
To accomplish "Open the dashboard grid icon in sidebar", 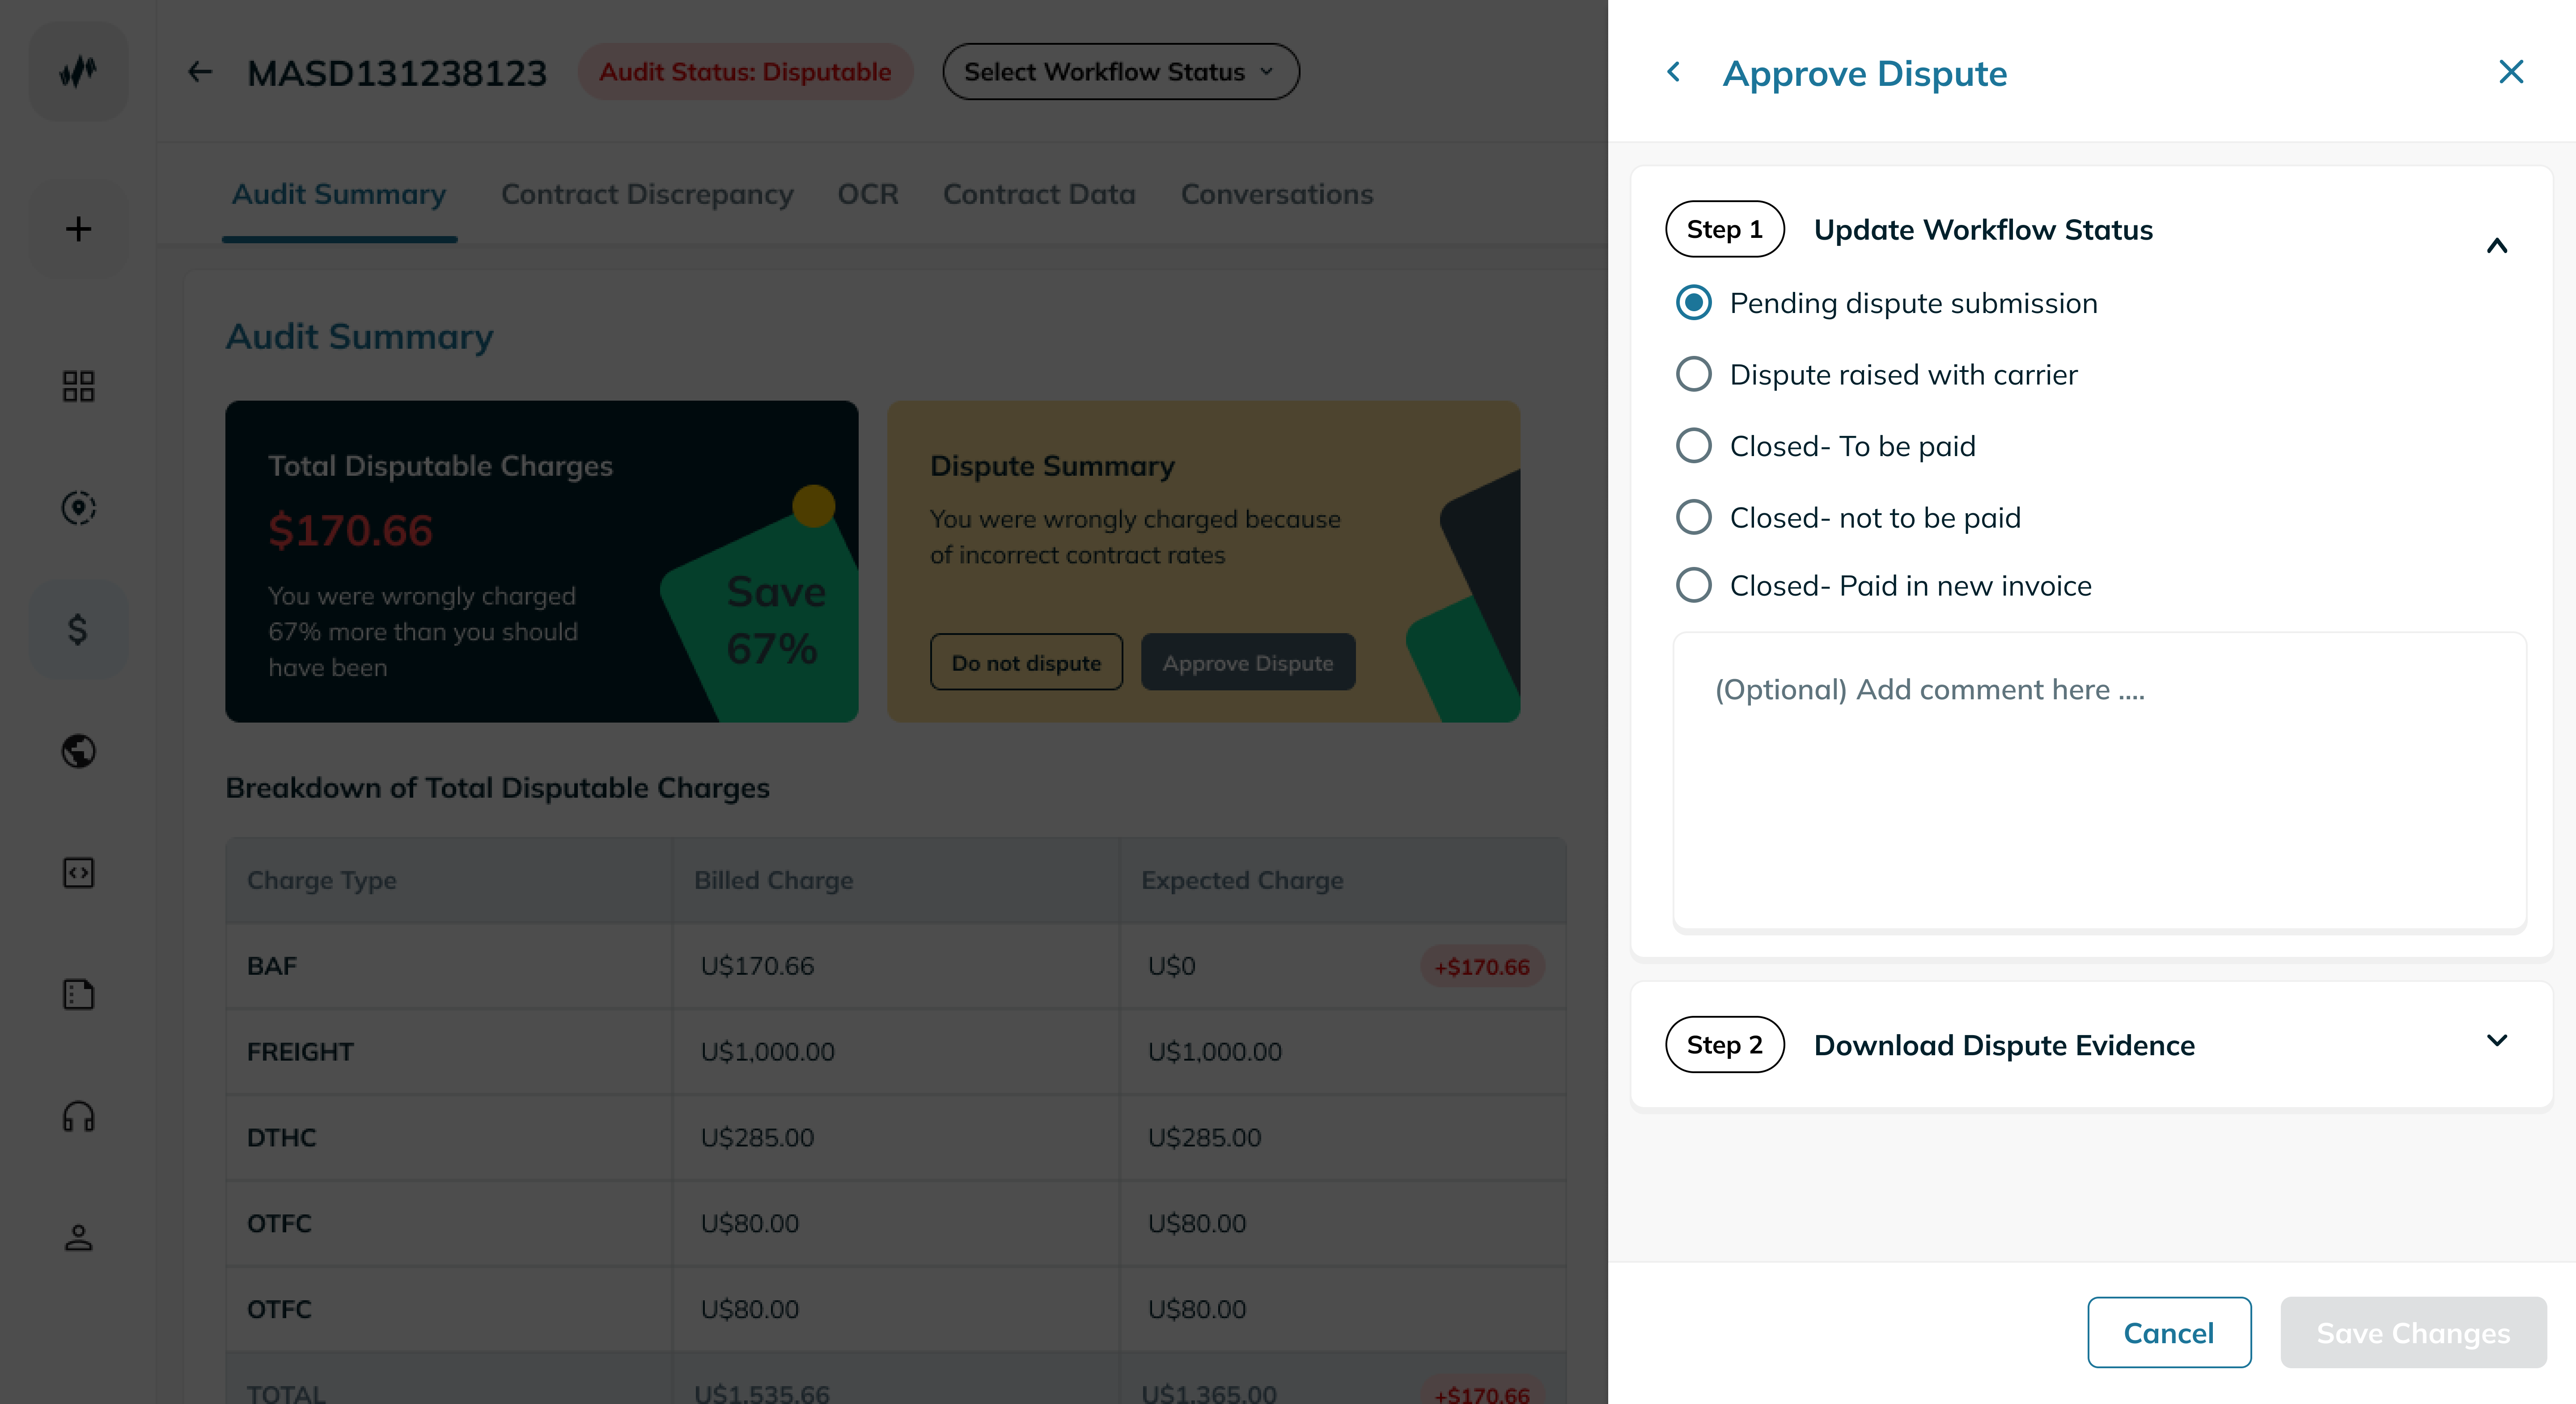I will [x=78, y=386].
